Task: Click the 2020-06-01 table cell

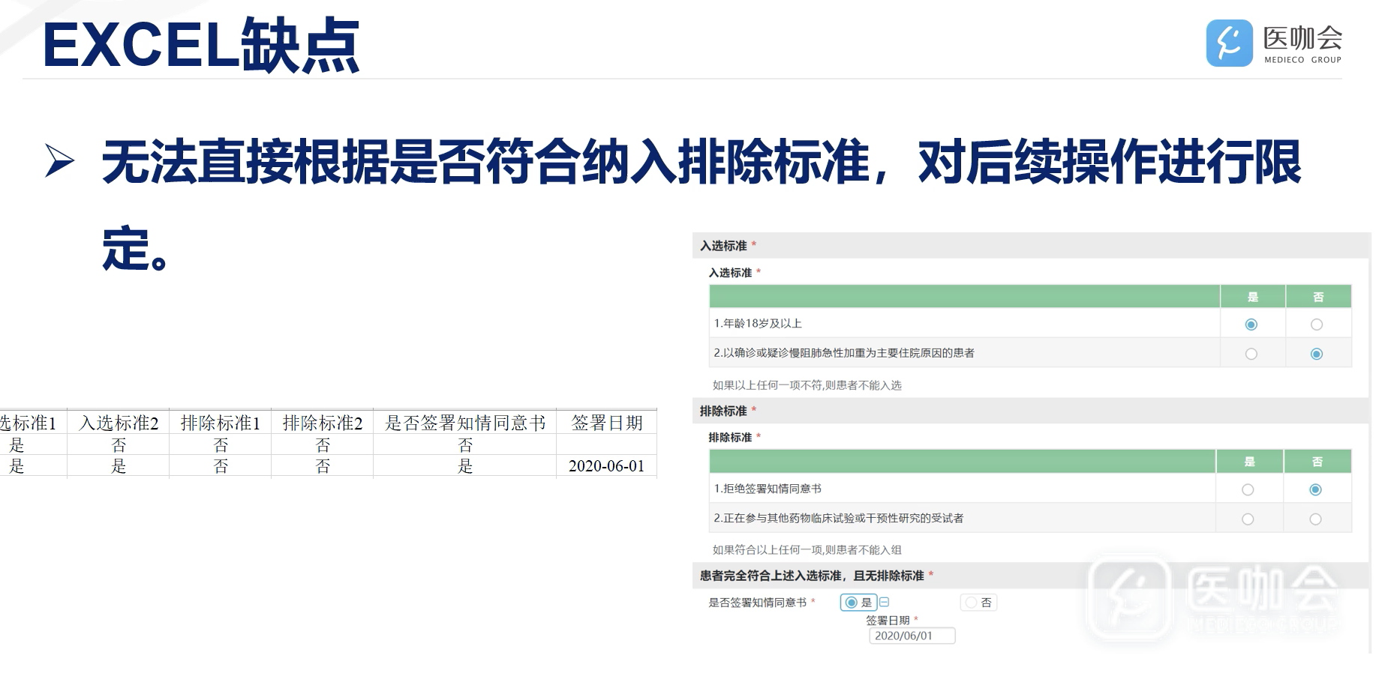Action: [606, 466]
